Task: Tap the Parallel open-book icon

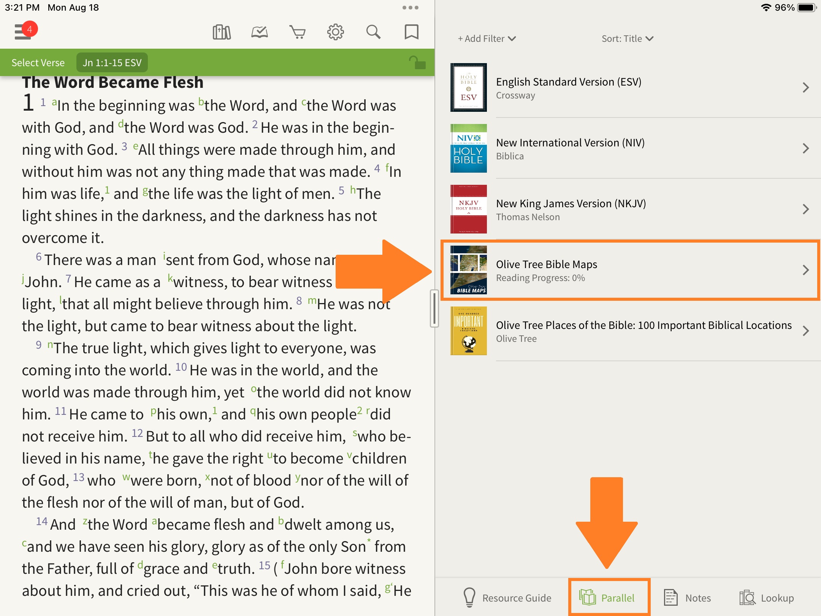Action: tap(588, 597)
